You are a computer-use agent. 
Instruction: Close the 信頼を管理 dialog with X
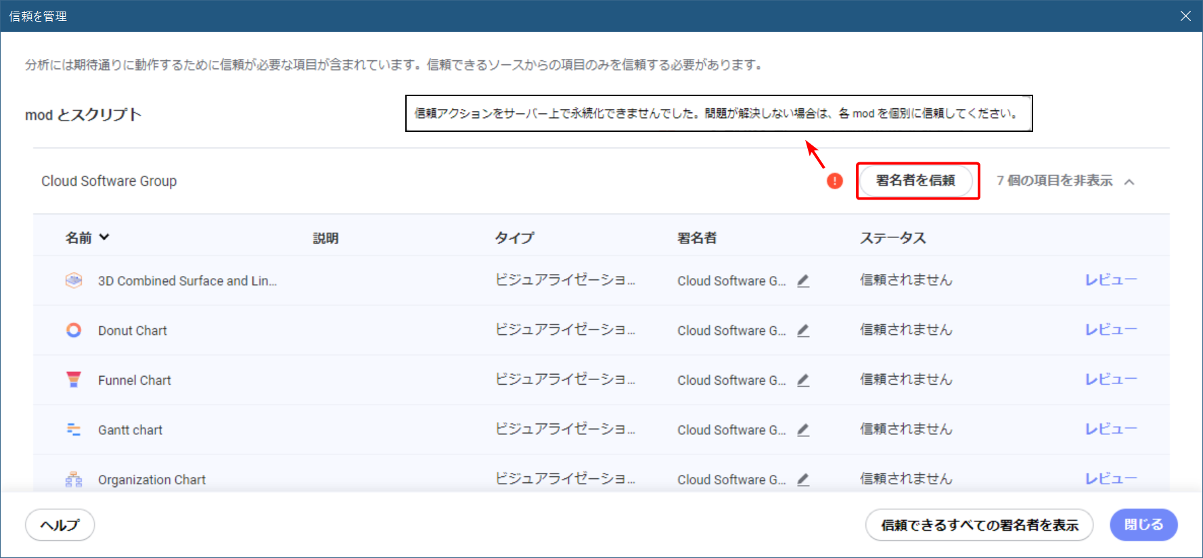pos(1185,16)
